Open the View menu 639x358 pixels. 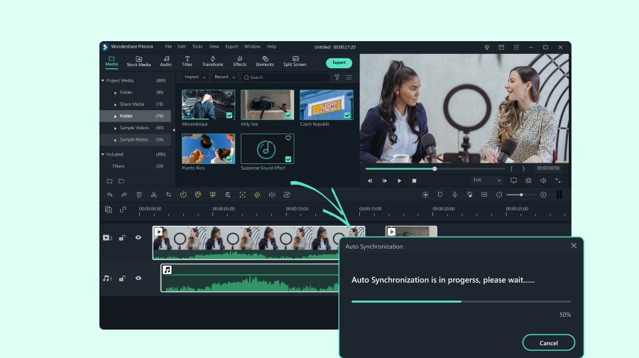[x=214, y=47]
